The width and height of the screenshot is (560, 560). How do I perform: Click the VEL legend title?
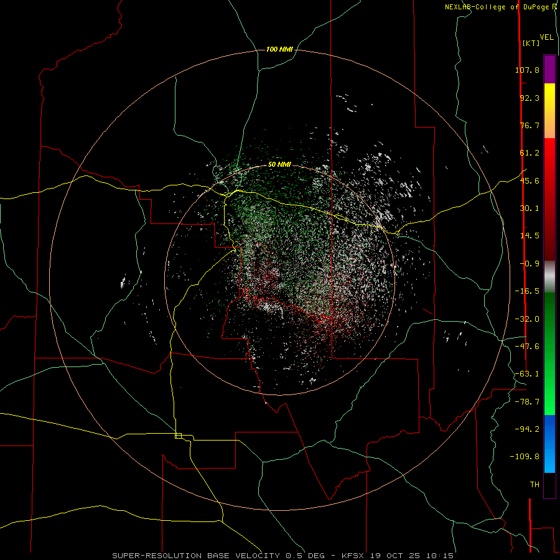tap(546, 37)
